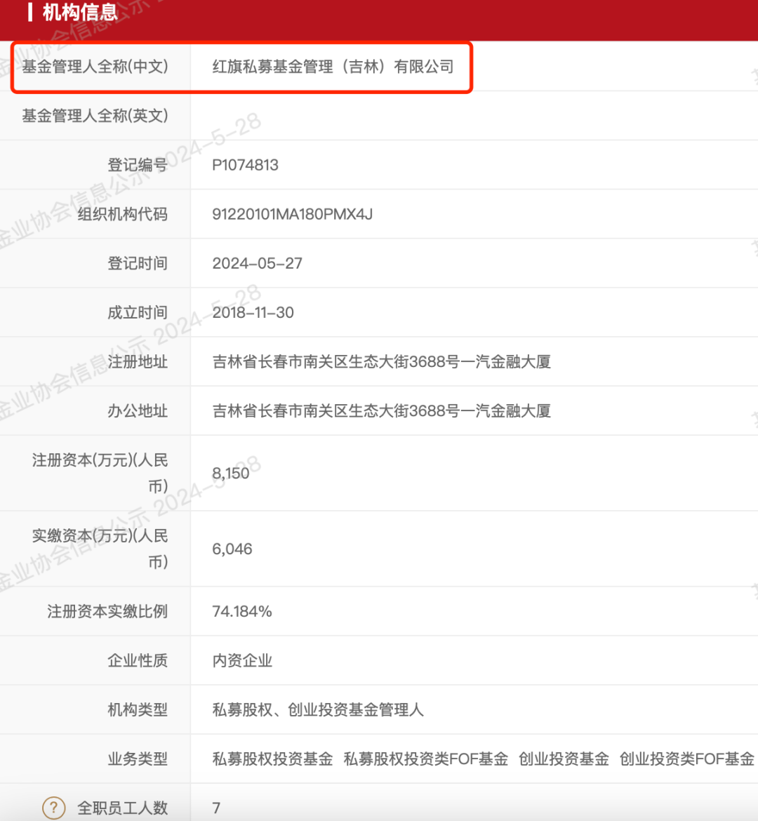Click the address value in 办公地址 row

click(x=381, y=410)
